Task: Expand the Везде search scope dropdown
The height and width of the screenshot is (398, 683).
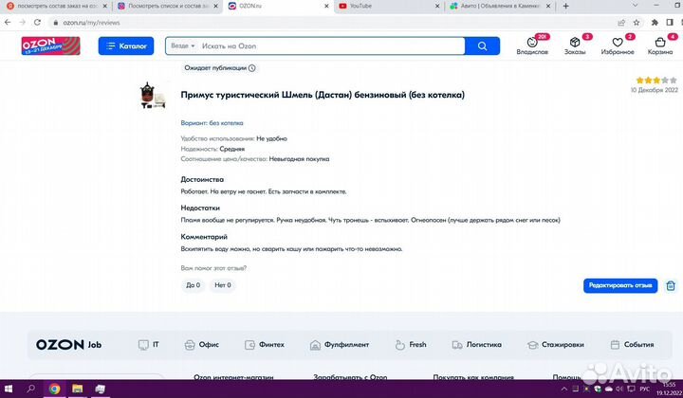Action: pyautogui.click(x=183, y=45)
